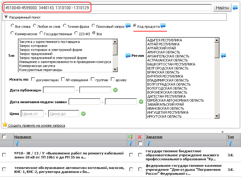Image resolution: width=241 pixels, height=177 pixels.
Task: Click green checkmark beside Цена fields
Action: tap(83, 114)
